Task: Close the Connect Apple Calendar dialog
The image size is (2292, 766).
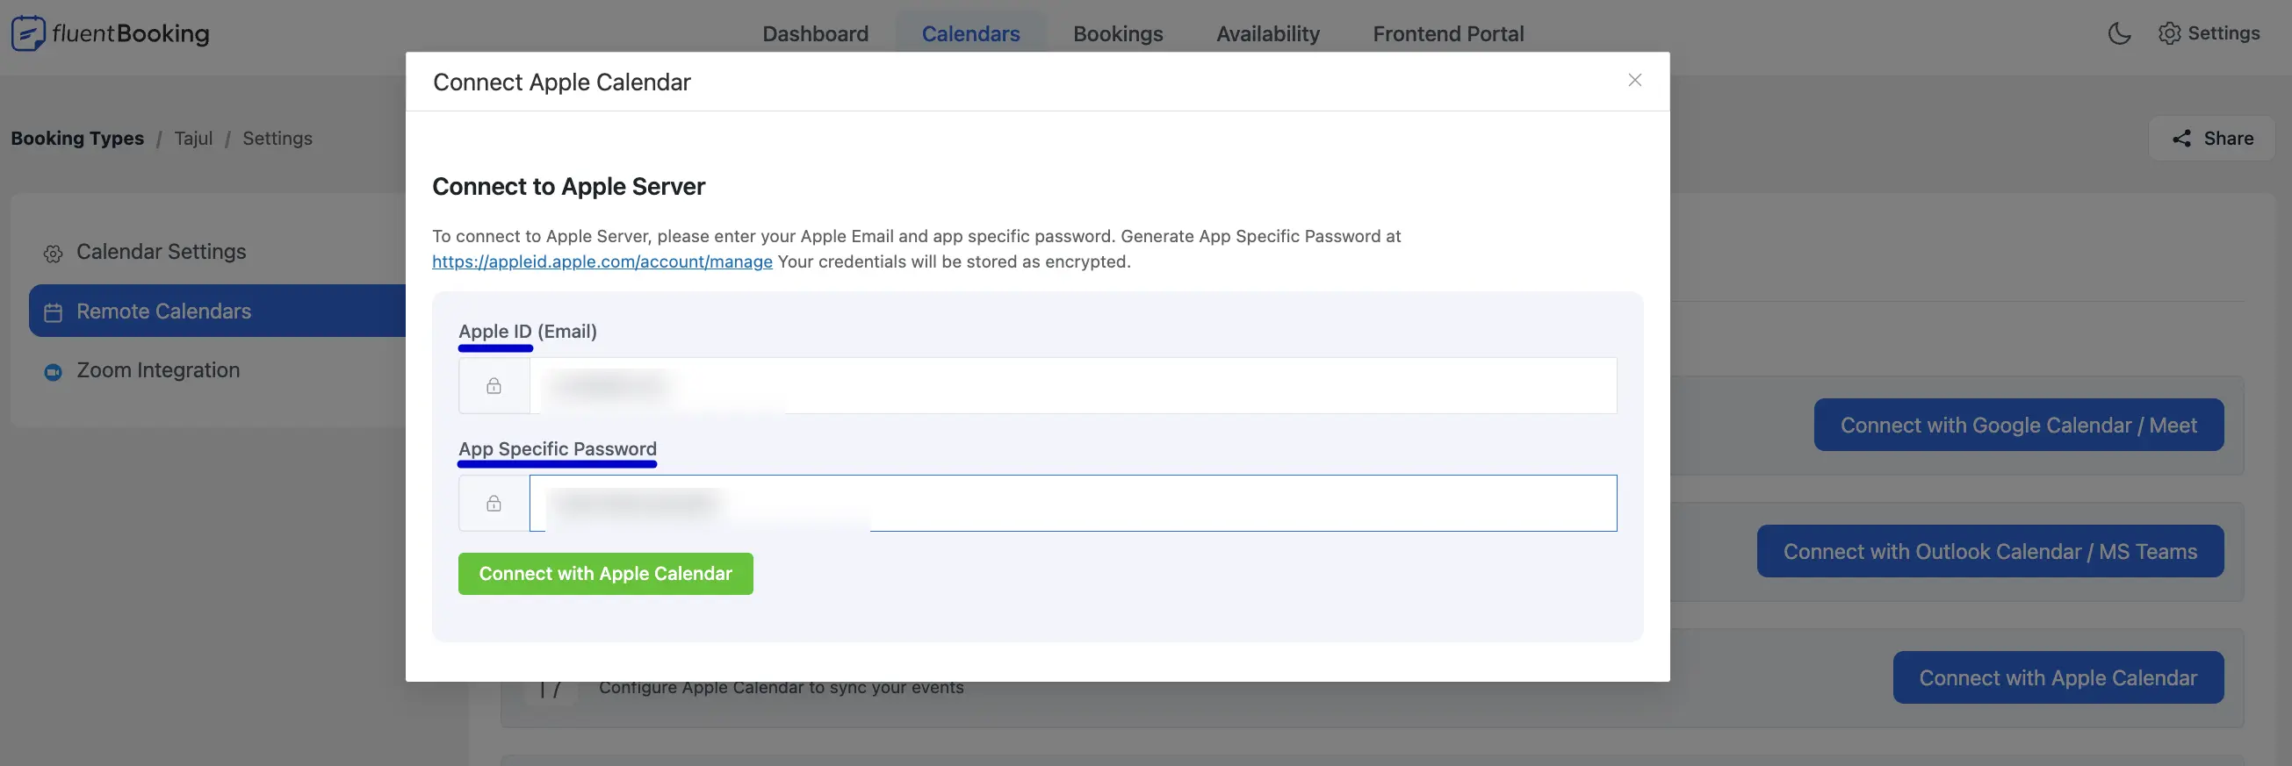Action: click(1634, 80)
